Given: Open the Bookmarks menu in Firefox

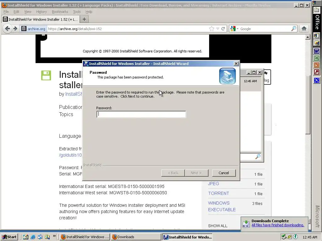Looking at the screenshot, I should [x=60, y=12].
